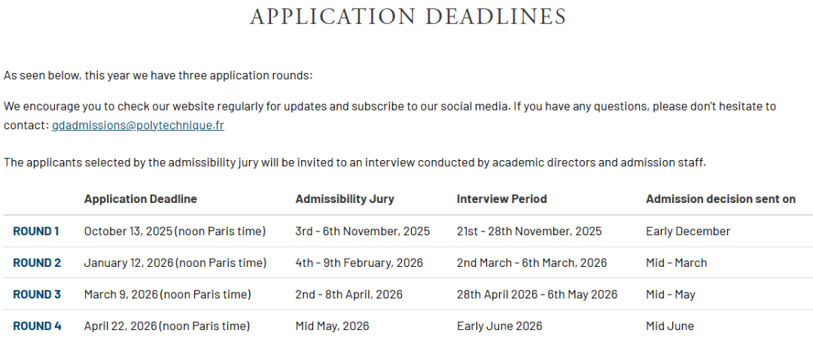Click the Early December decision cell
Viewport: 813px width, 342px height.
688,232
